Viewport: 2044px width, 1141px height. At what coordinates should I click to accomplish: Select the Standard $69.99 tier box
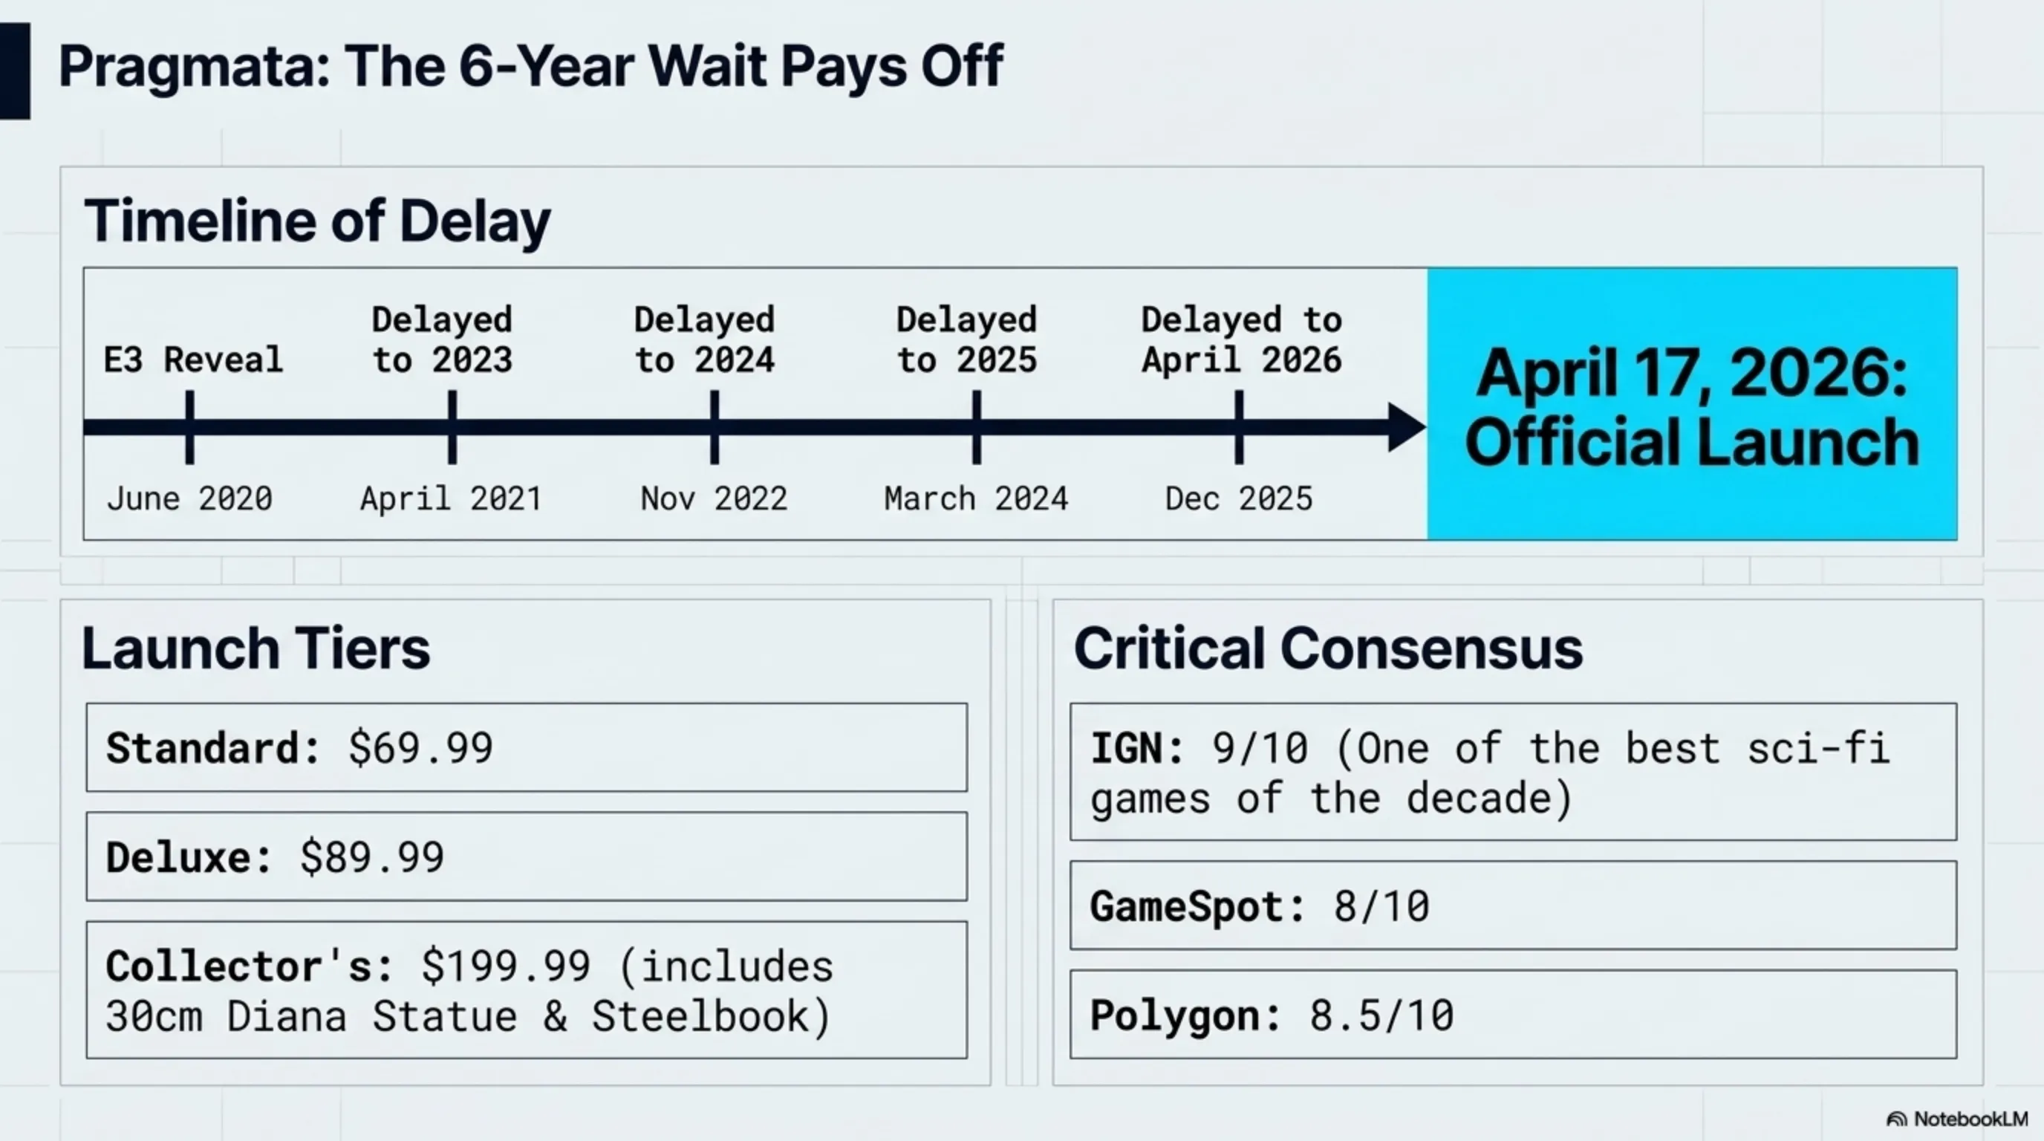[526, 747]
